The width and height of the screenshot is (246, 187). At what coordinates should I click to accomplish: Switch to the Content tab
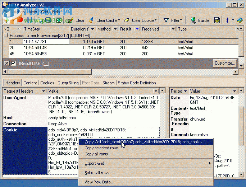(x=30, y=83)
